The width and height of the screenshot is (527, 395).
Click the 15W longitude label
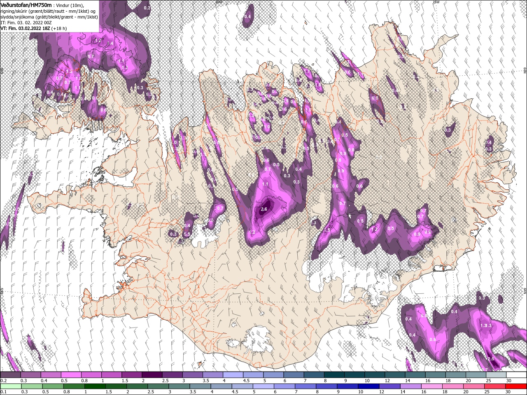click(436, 2)
